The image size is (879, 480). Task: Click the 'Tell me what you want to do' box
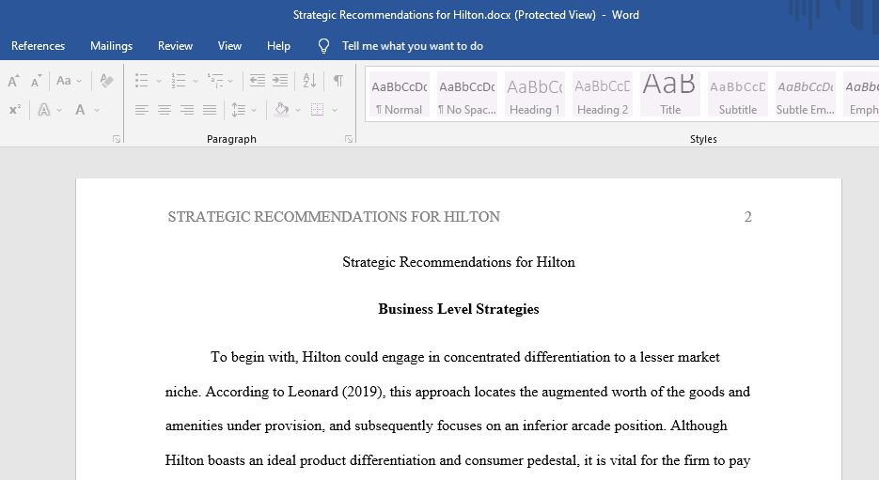point(413,46)
